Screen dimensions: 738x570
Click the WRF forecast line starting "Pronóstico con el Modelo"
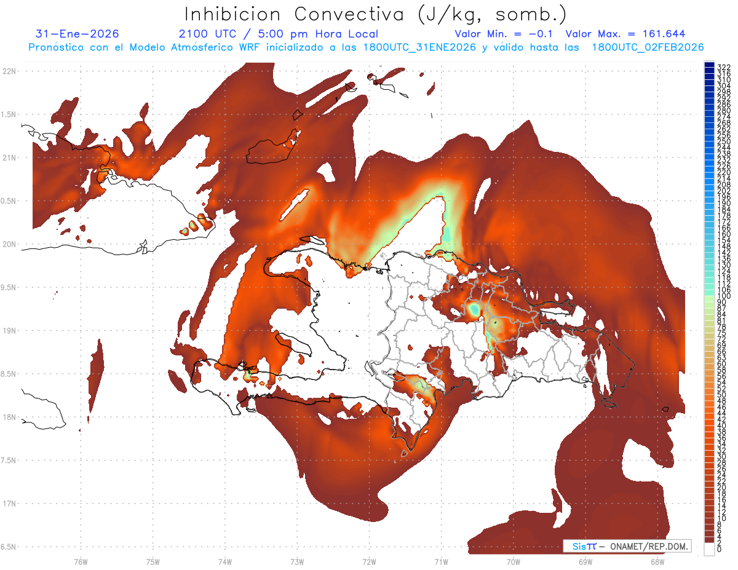point(366,47)
